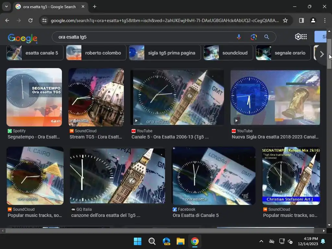
Task: Open the tab search dropdown
Action: pos(6,6)
